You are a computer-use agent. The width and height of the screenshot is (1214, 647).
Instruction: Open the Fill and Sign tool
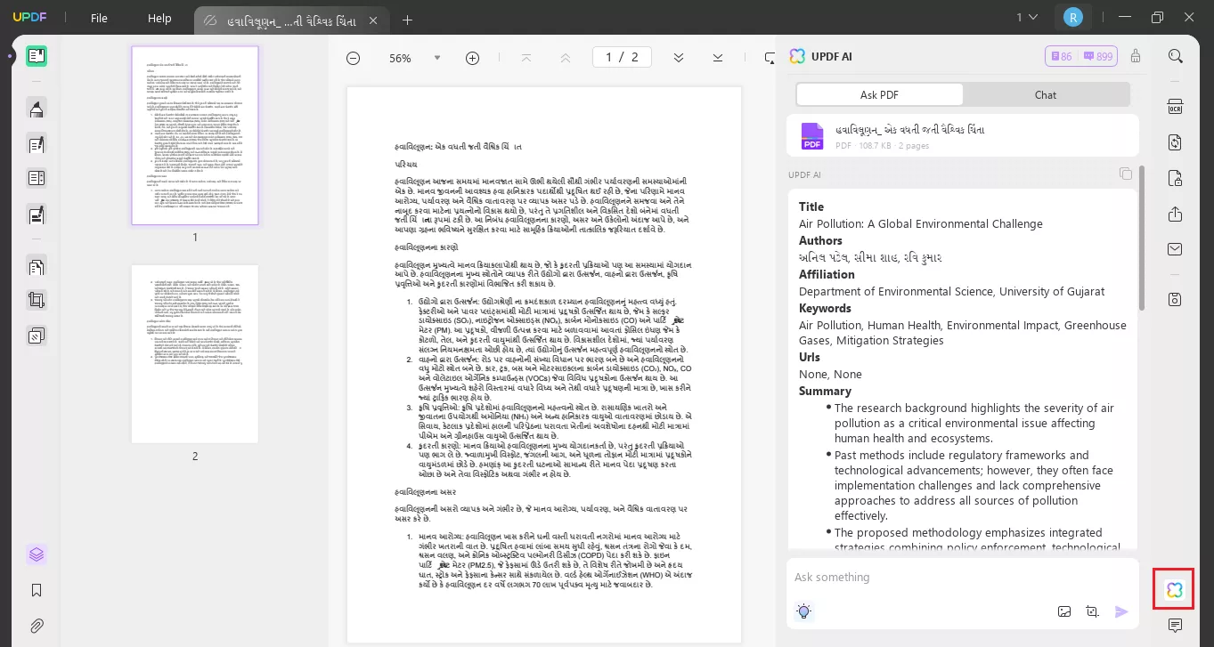tap(37, 214)
